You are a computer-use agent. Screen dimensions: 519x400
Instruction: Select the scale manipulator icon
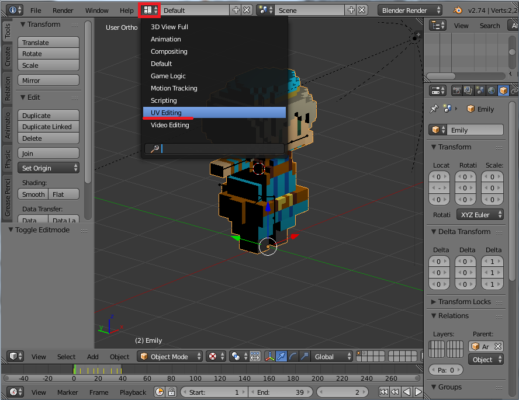305,356
